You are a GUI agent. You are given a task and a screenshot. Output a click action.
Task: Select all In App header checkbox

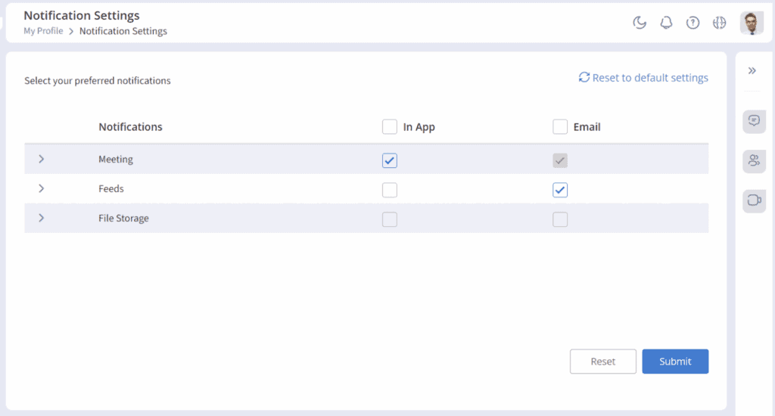pyautogui.click(x=390, y=127)
